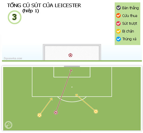Image resolution: width=143 pixels, height=133 pixels.
Task: Click arrowhead of the left yellow shot
Action: [x=51, y=99]
